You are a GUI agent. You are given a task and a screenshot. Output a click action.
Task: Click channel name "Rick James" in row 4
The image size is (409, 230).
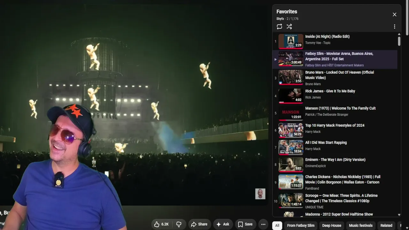coord(313,97)
